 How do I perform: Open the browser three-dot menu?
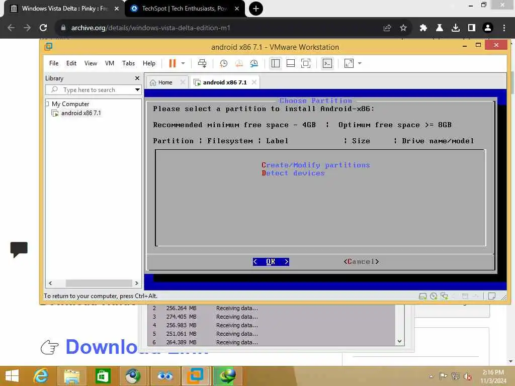[x=504, y=28]
